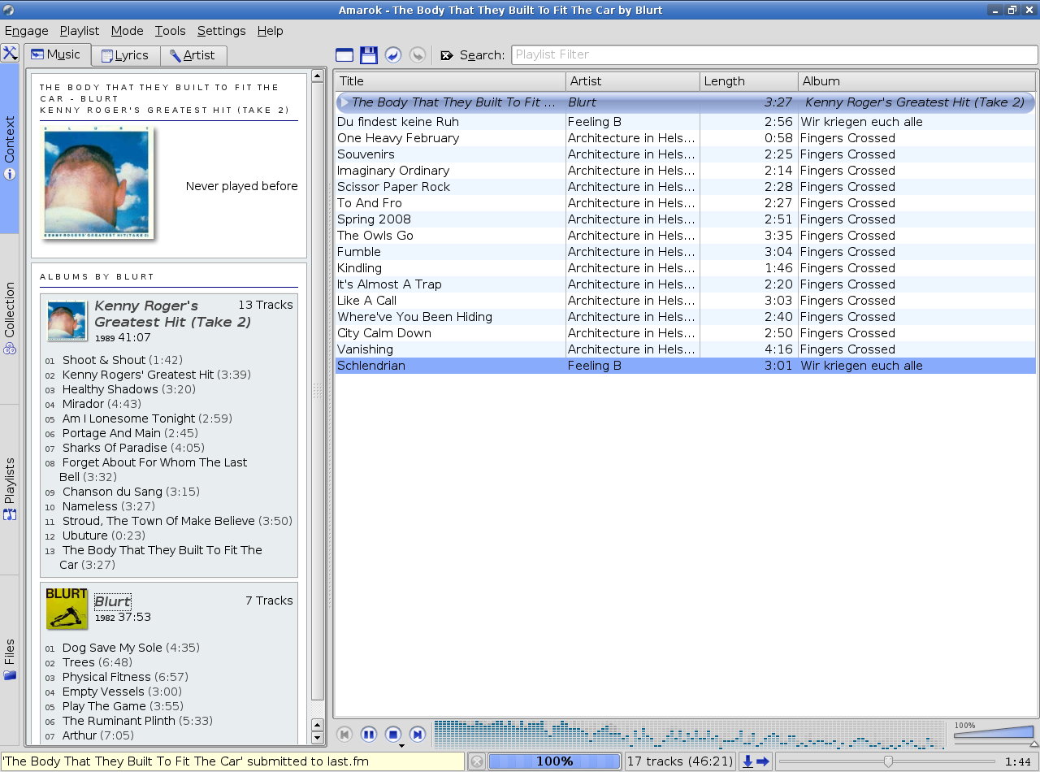The image size is (1040, 772).
Task: Select The Owls Go in the playlist
Action: pyautogui.click(x=685, y=236)
